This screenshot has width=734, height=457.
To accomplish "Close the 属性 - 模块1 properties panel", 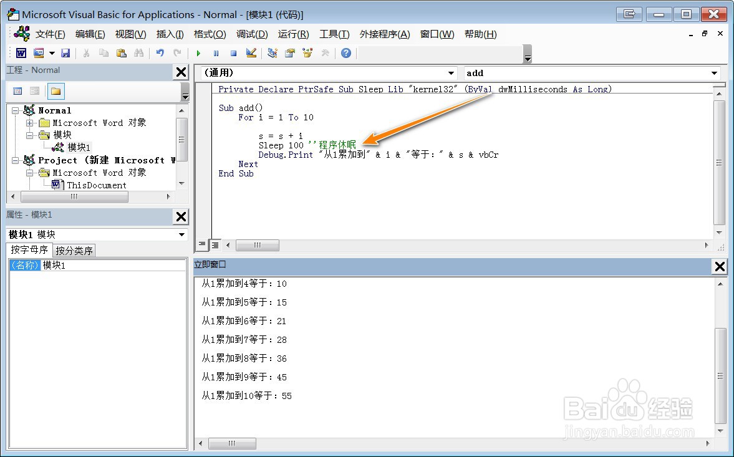I will (x=181, y=216).
